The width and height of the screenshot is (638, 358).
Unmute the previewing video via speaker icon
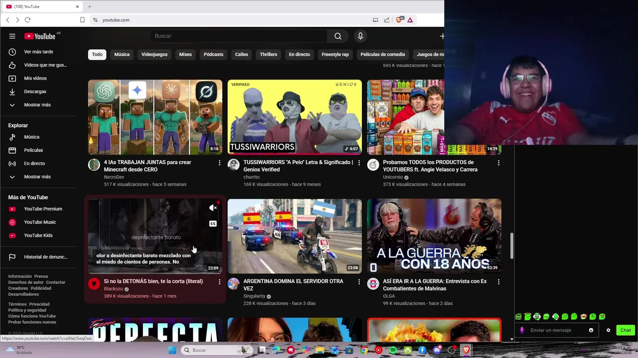click(x=213, y=208)
